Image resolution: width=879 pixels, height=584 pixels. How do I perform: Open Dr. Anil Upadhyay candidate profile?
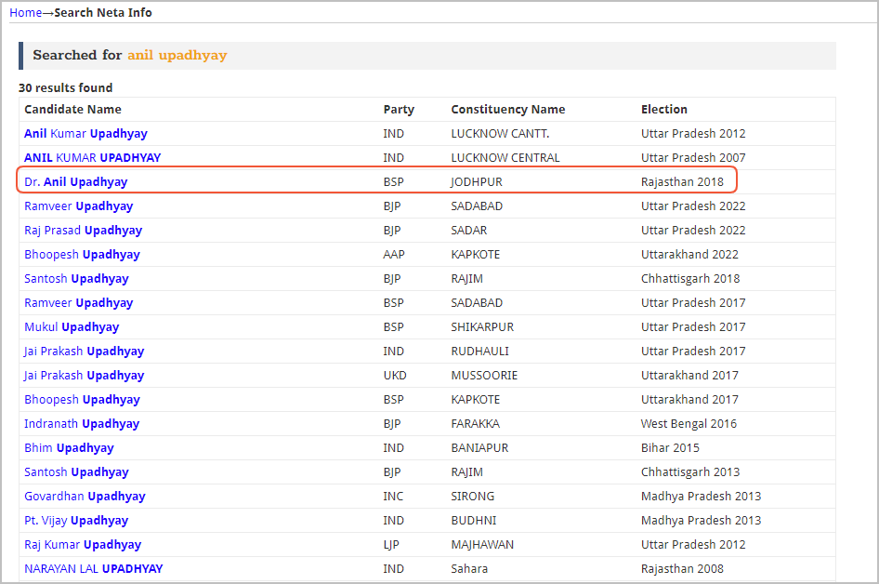click(75, 181)
